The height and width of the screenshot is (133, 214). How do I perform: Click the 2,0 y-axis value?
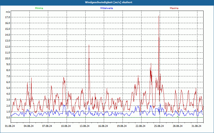click(8, 106)
